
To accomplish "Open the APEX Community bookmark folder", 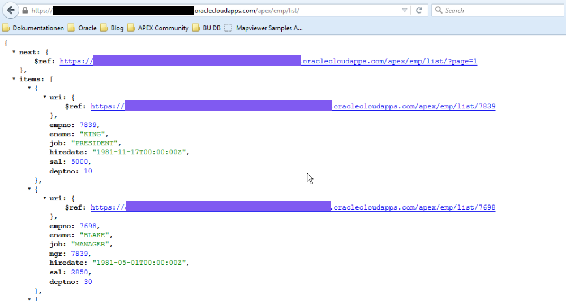I will click(x=158, y=28).
